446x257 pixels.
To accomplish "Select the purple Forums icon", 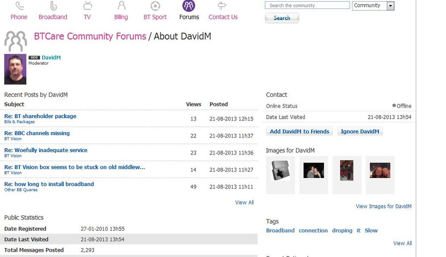I will [x=189, y=5].
